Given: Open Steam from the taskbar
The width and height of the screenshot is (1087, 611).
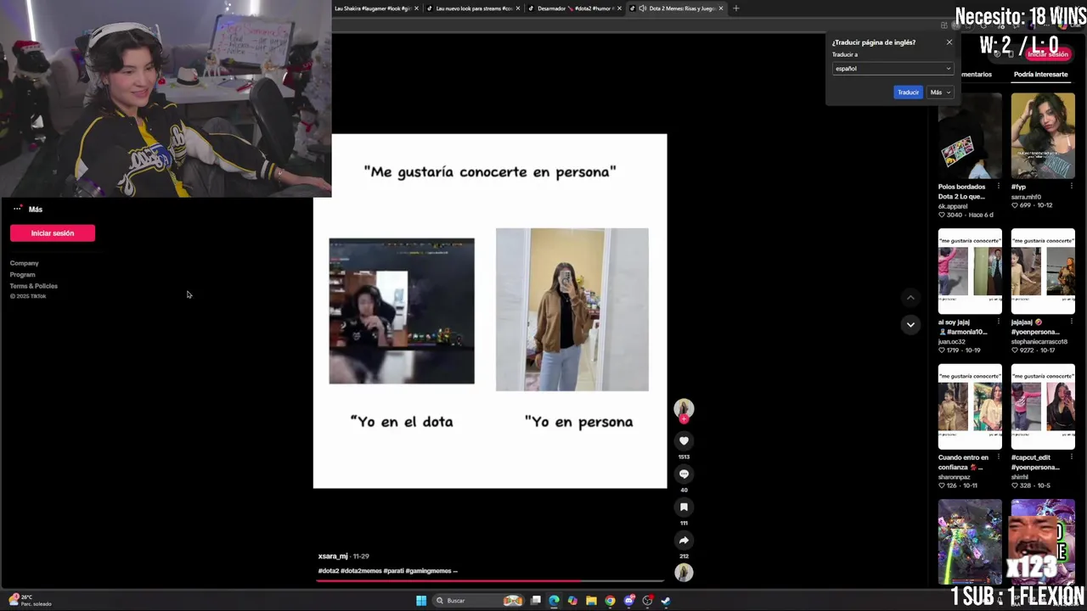Looking at the screenshot, I should tap(666, 601).
